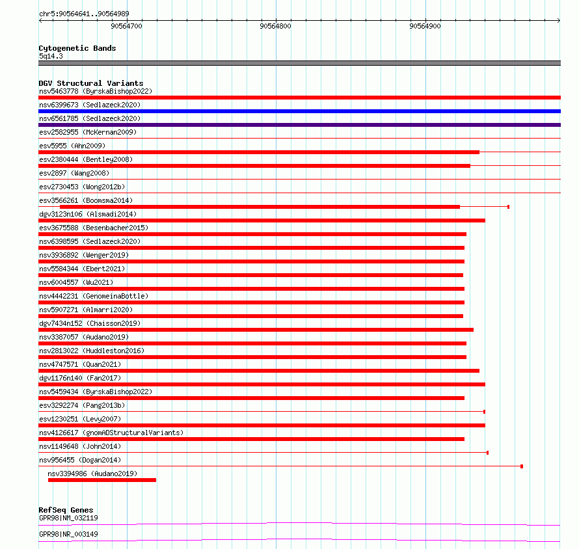
Task: Open nsv3394986 (Audano2019) label
Action: coord(92,474)
